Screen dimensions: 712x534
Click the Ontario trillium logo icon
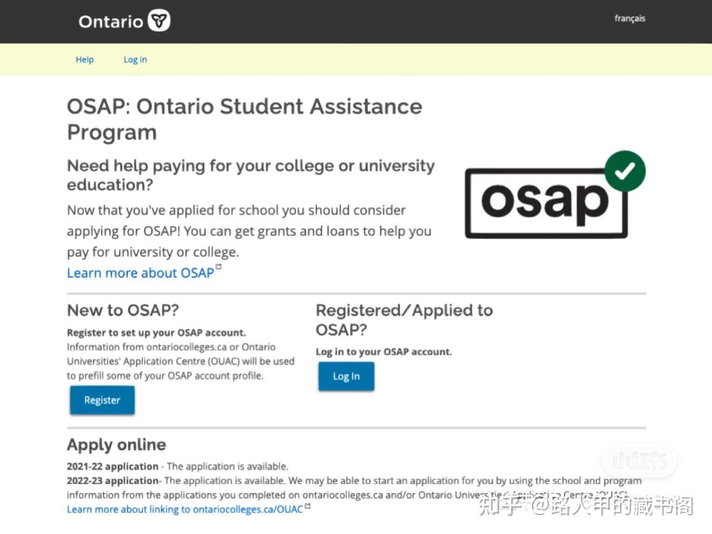tap(160, 21)
